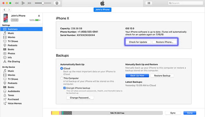Screen dimensions: 205x117
Task: Choose This Computer backup option
Action: (61, 78)
